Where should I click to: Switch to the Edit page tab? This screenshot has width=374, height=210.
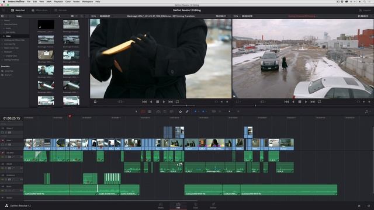point(178,206)
